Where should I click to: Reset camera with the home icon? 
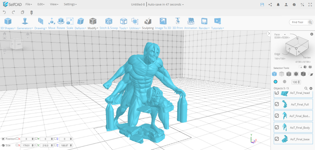[4, 34]
